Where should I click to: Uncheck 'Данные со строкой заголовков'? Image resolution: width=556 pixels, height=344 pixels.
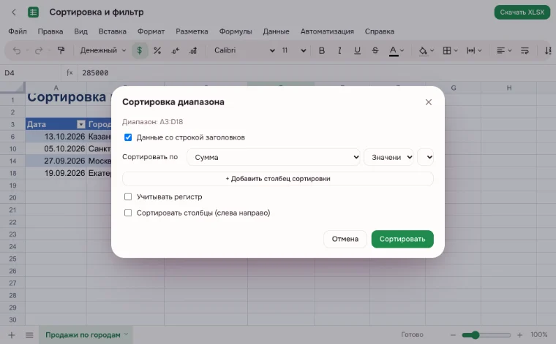[x=128, y=137]
